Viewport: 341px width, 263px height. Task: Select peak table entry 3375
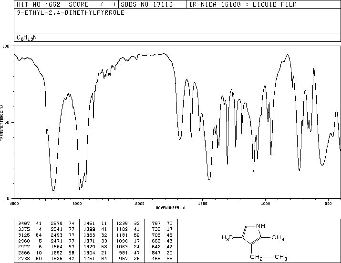pyautogui.click(x=24, y=229)
